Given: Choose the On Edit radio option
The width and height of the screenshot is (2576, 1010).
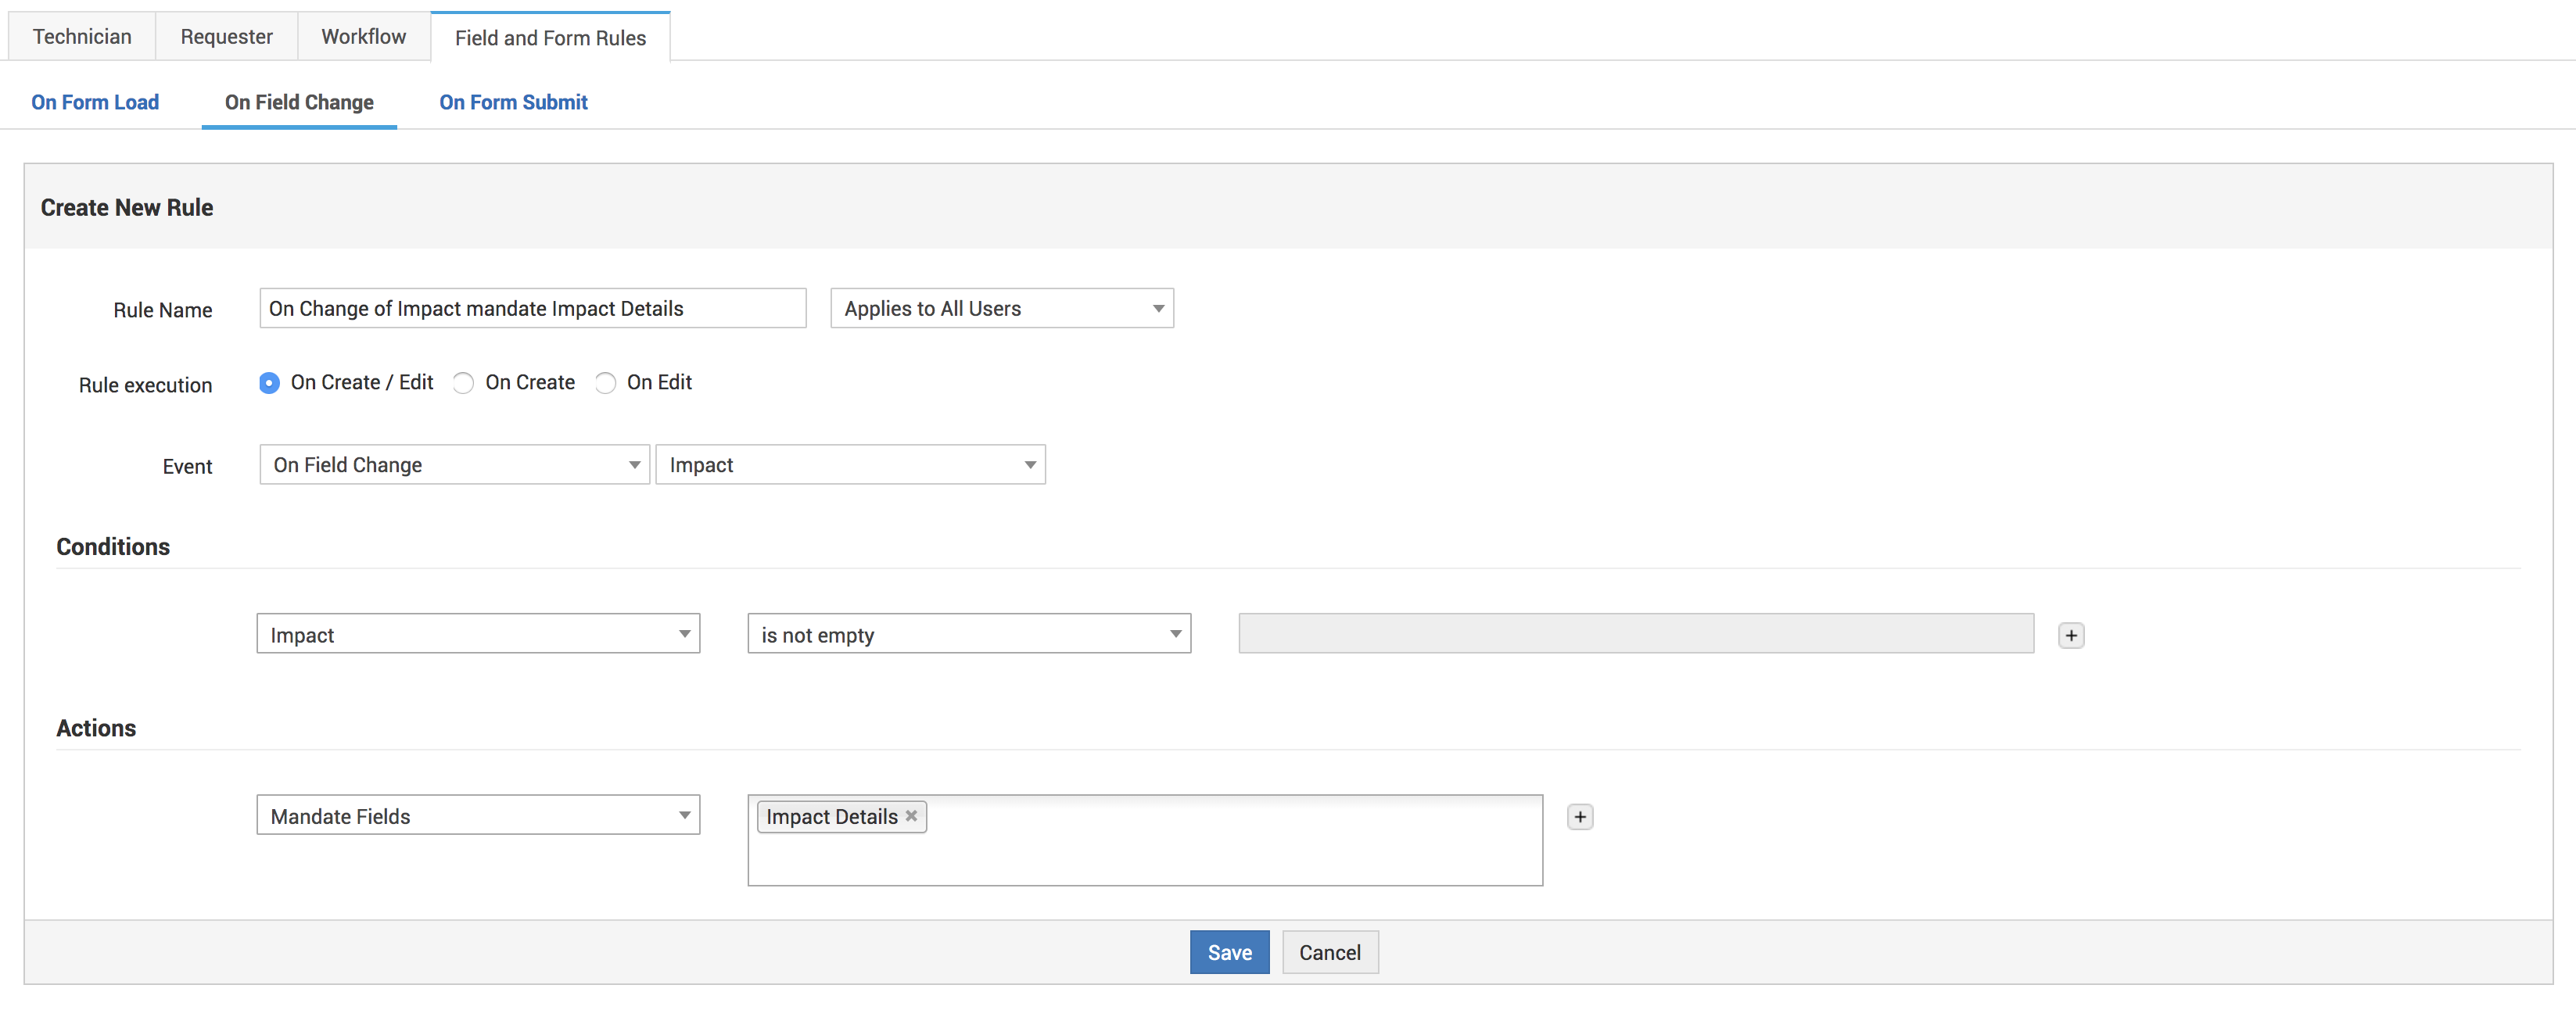Looking at the screenshot, I should point(605,382).
